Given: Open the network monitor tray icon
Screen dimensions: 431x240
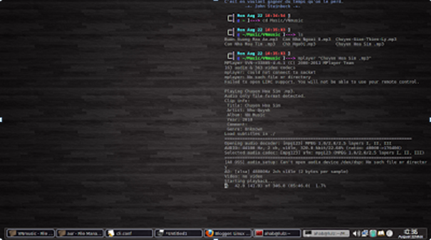Looking at the screenshot, I should (365, 233).
